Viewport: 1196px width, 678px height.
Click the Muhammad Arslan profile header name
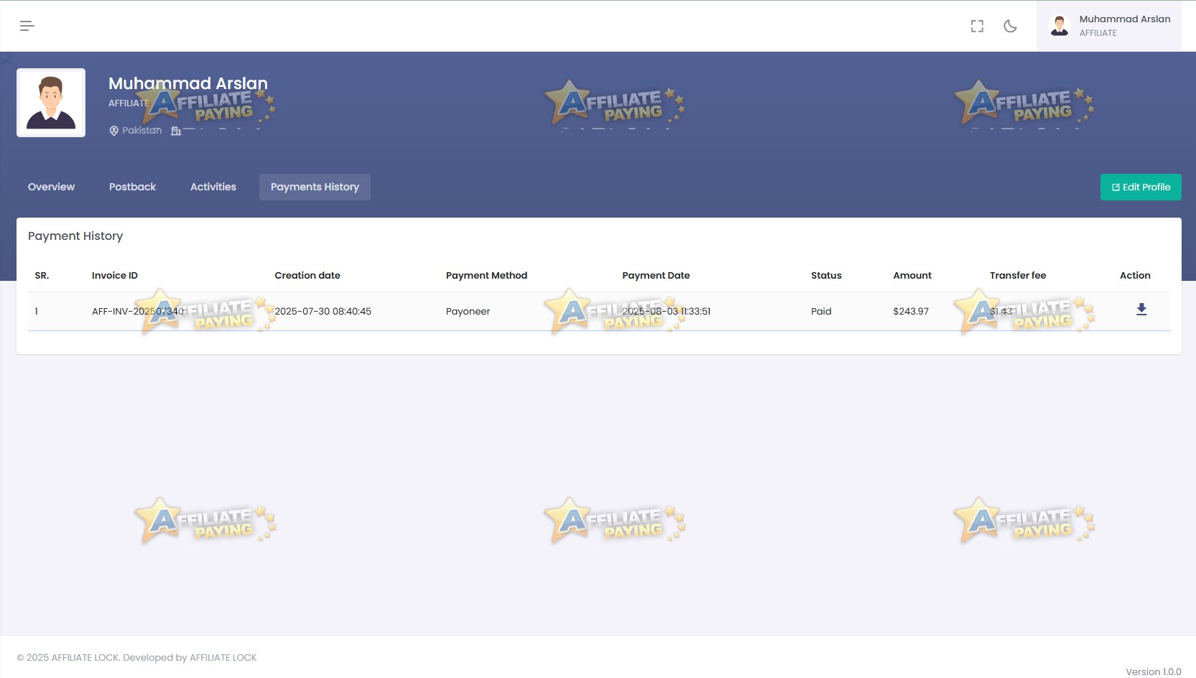[x=188, y=83]
